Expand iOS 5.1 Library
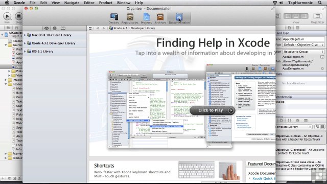The image size is (327, 184). [25, 51]
